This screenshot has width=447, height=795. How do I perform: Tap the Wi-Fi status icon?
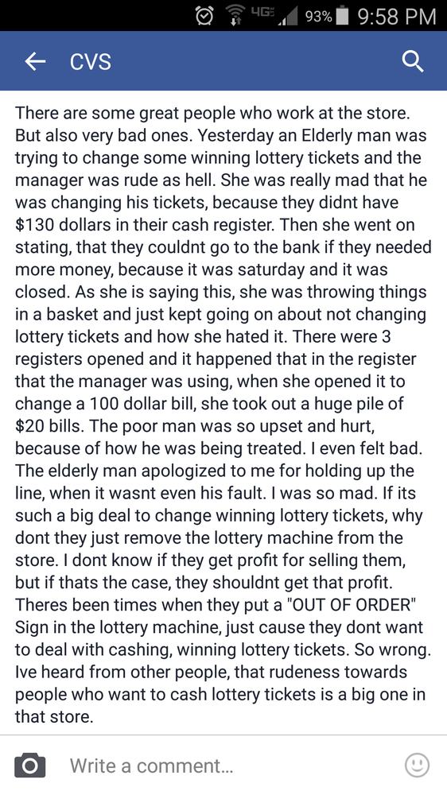coord(235,16)
